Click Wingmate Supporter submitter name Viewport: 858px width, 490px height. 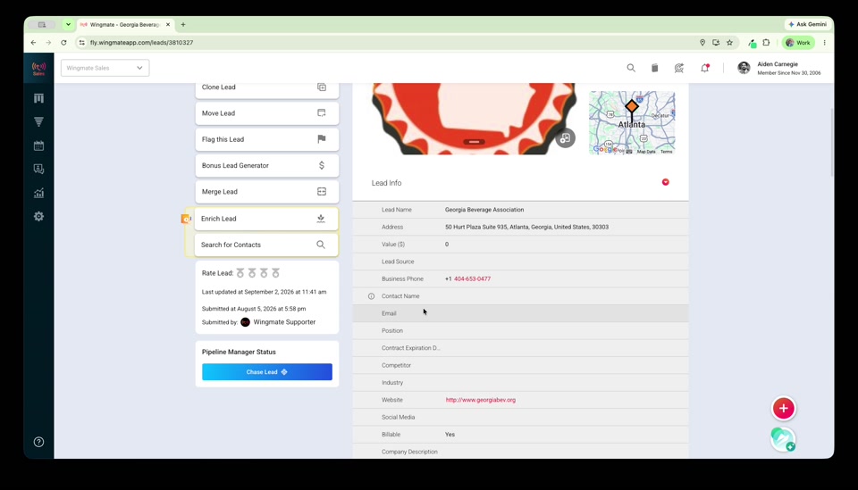284,322
